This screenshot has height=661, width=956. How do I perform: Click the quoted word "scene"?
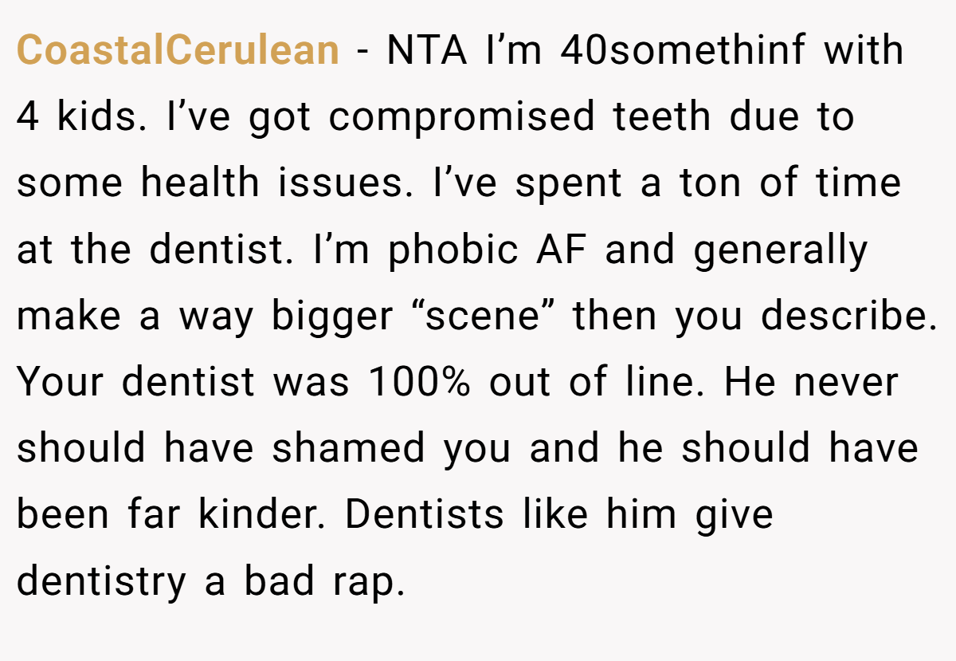tap(480, 317)
